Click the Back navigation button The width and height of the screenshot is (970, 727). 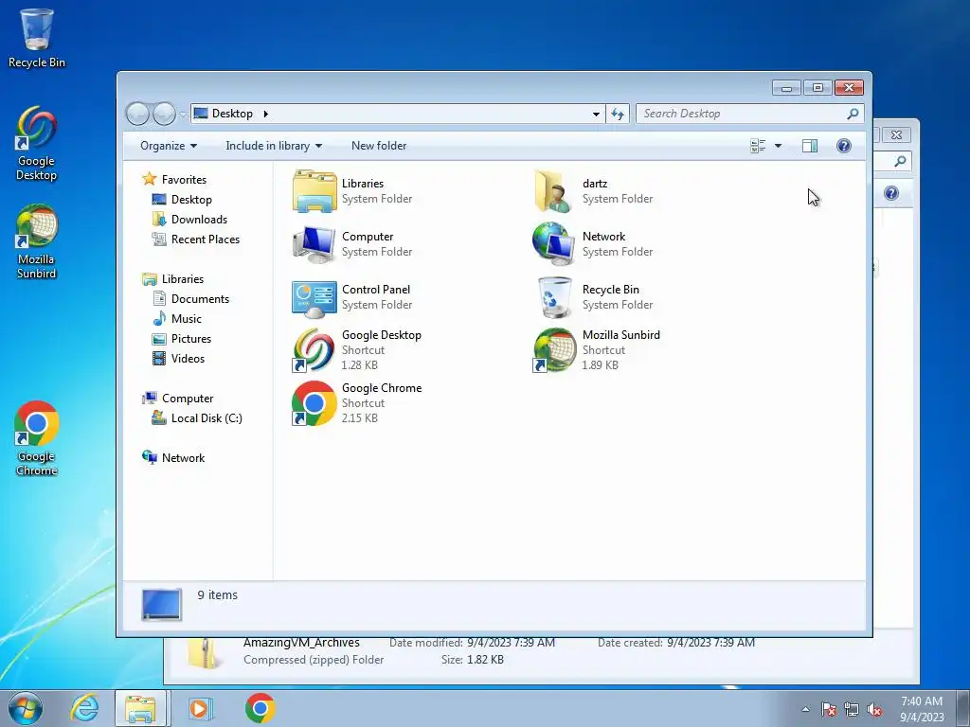(137, 114)
